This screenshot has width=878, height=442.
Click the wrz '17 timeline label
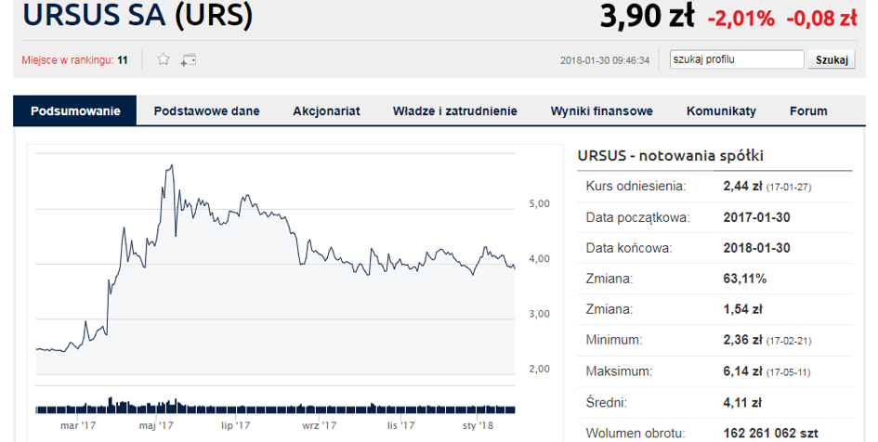pyautogui.click(x=320, y=426)
